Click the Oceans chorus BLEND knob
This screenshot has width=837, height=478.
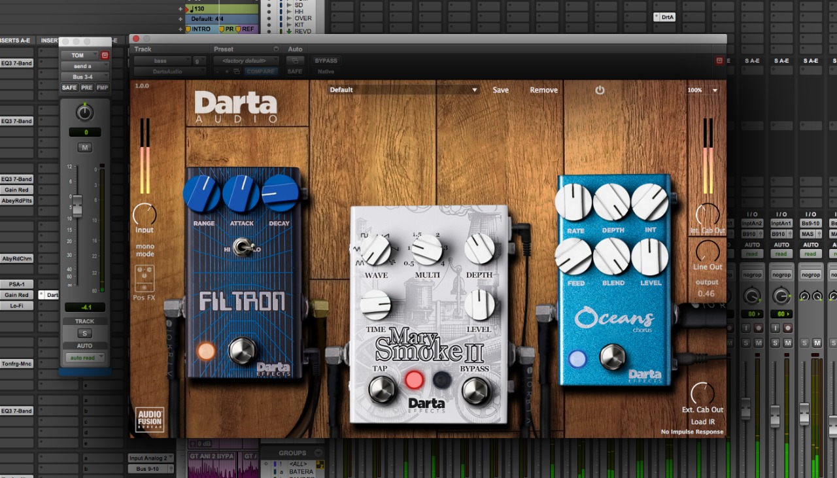tap(611, 256)
